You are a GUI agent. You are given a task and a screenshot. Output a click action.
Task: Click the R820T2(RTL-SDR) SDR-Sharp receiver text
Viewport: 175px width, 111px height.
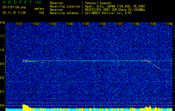click(115, 10)
